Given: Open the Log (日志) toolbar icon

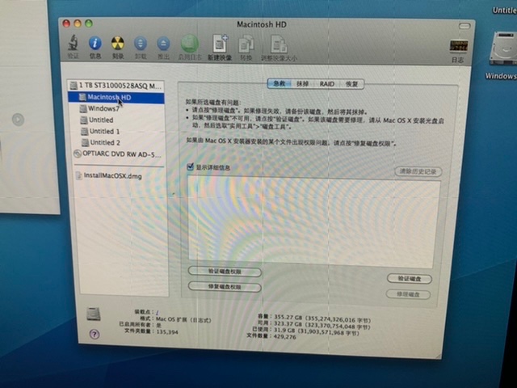Looking at the screenshot, I should 459,47.
